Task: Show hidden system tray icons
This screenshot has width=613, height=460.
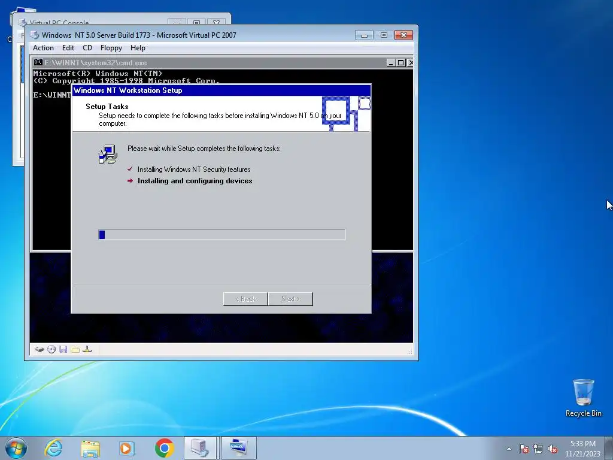Action: click(x=509, y=449)
